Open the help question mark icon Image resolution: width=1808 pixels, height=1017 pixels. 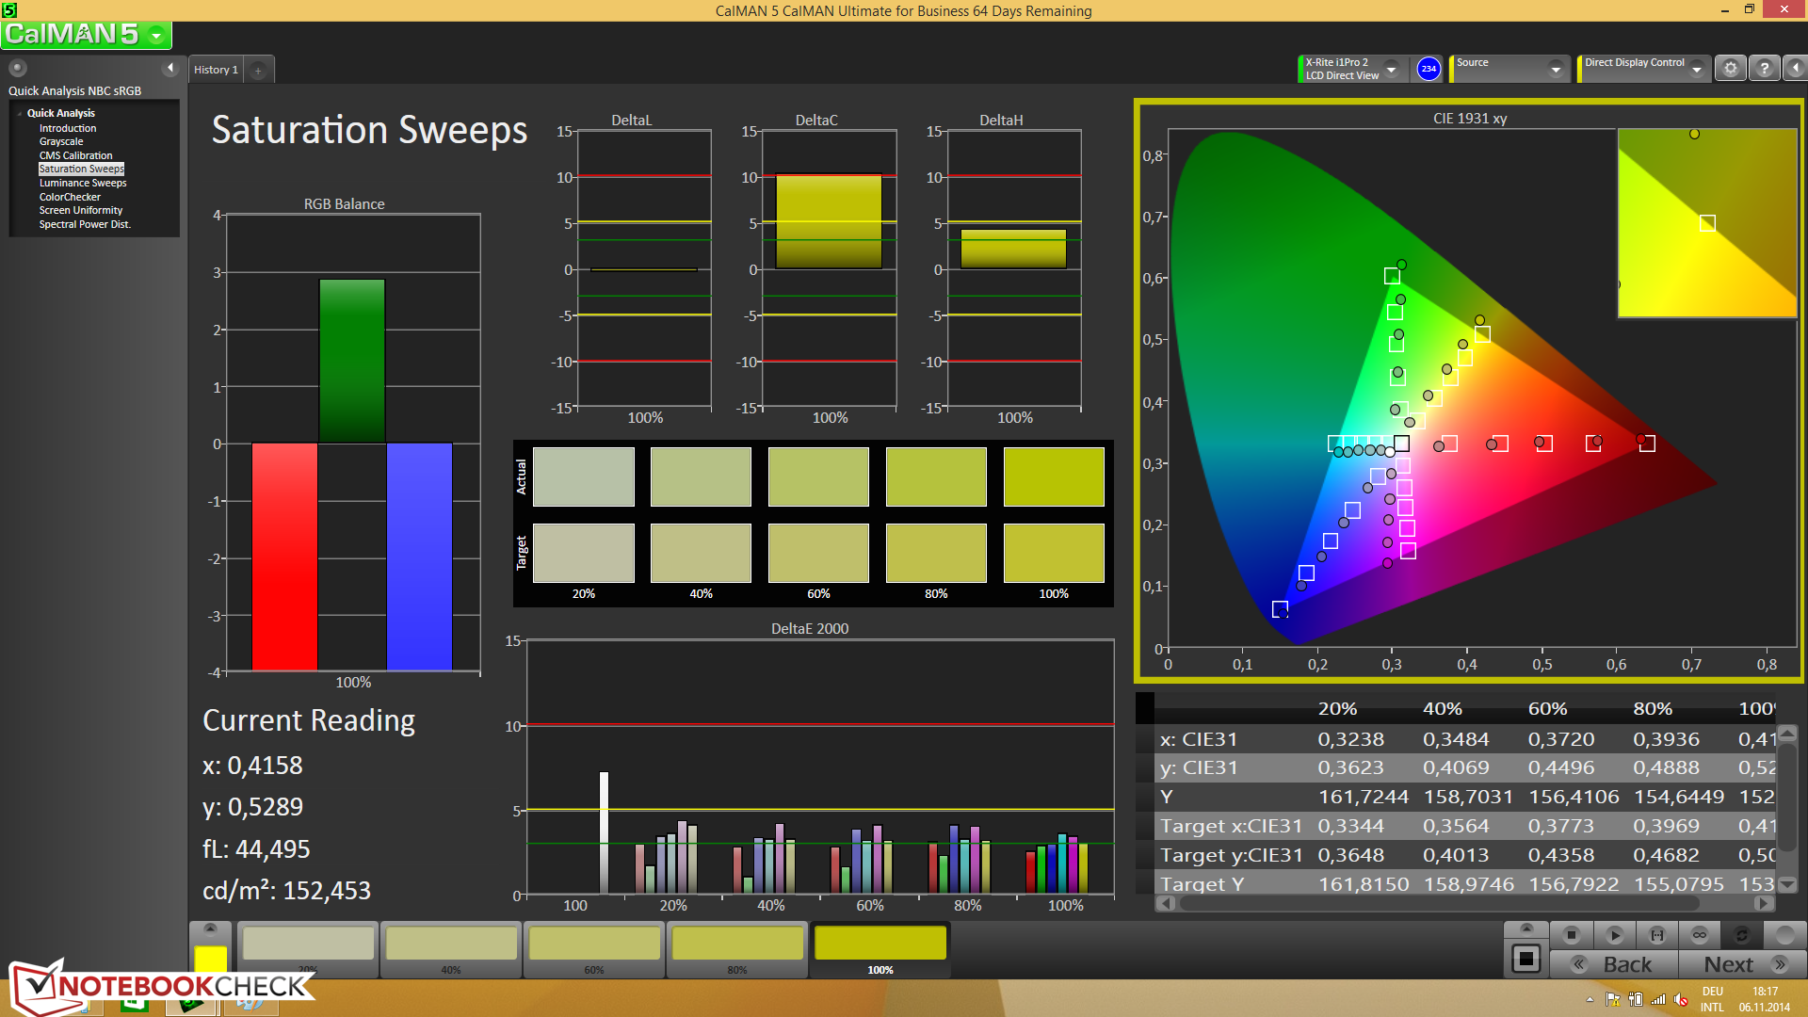pyautogui.click(x=1765, y=69)
